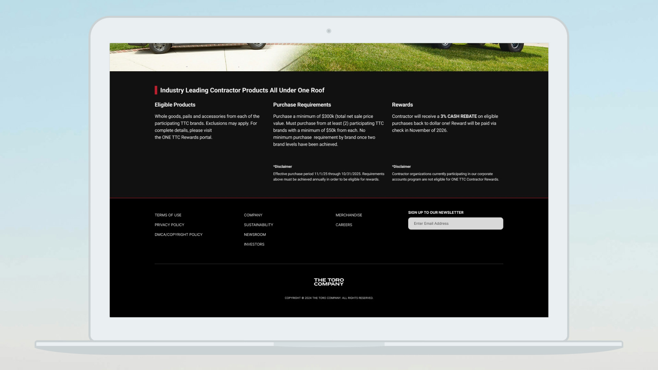The height and width of the screenshot is (370, 658).
Task: Open the Terms of Use link
Action: [168, 215]
